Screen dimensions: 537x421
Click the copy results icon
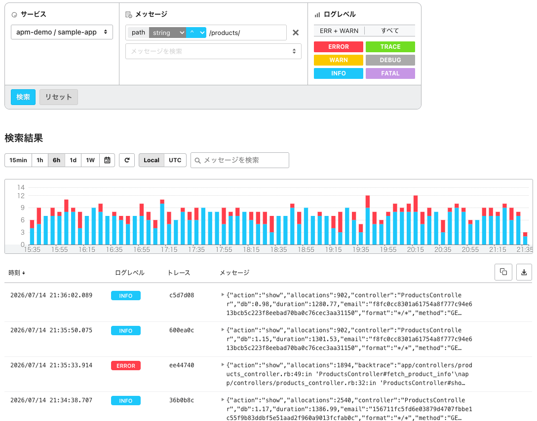[x=503, y=272]
